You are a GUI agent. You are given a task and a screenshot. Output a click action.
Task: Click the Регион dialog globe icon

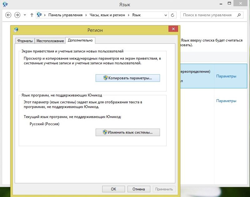16,30
